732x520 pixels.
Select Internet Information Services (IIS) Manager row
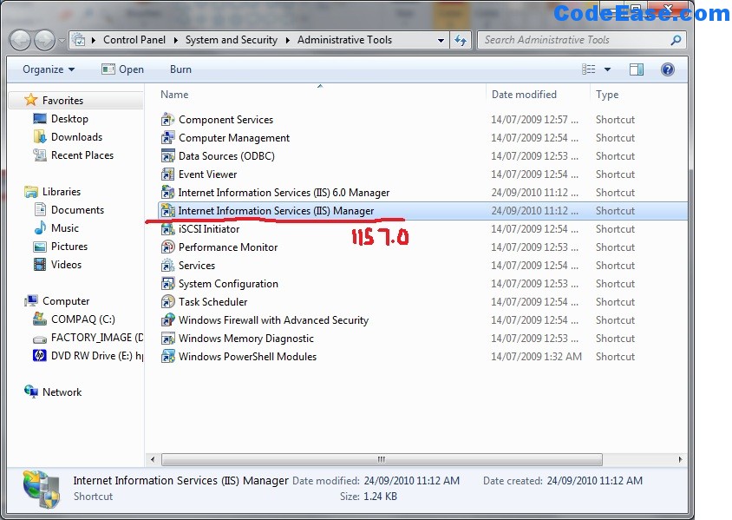tap(422, 211)
